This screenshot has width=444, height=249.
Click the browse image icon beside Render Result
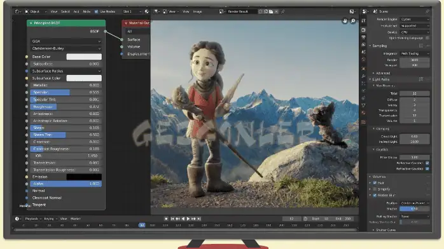[x=222, y=11]
